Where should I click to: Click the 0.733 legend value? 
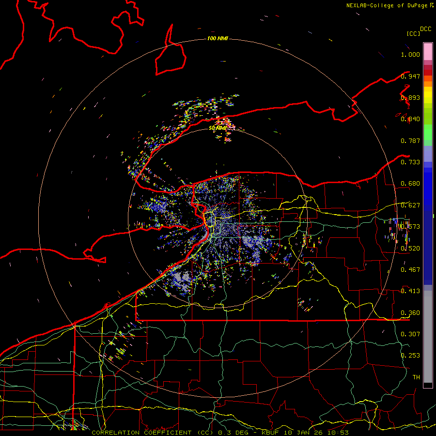[410, 162]
